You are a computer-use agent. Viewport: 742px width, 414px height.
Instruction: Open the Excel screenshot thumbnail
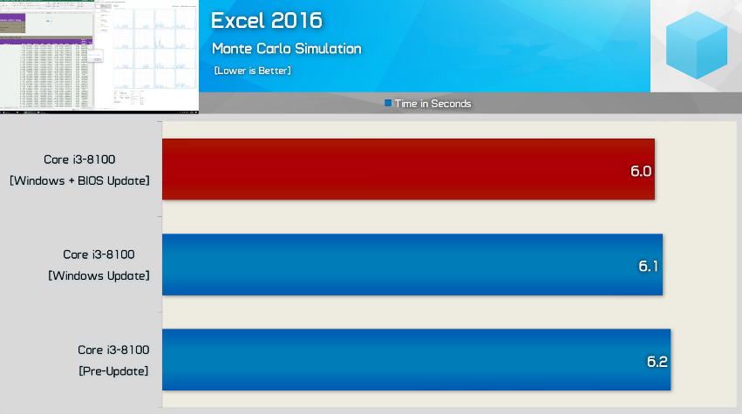pos(99,57)
